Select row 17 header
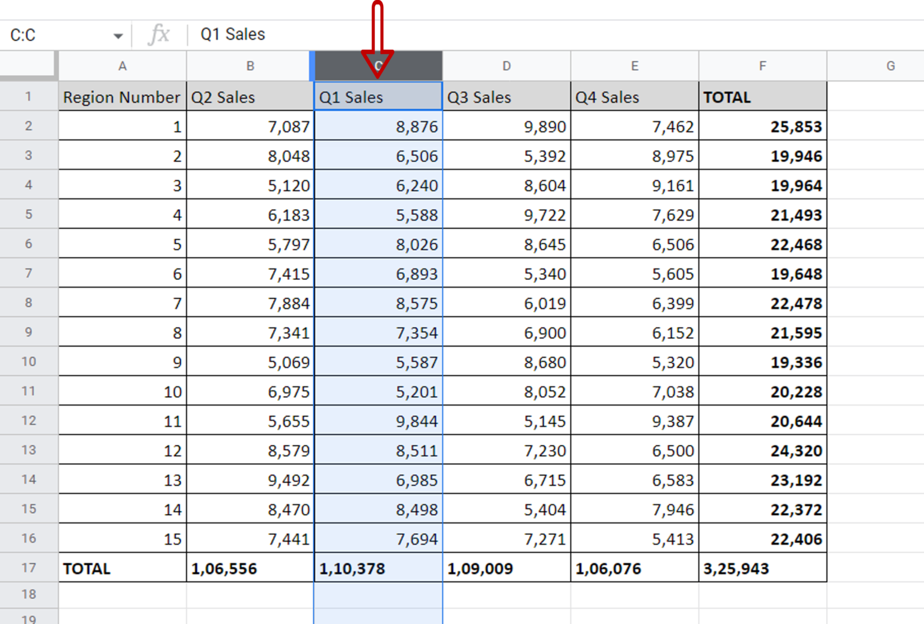 point(28,567)
